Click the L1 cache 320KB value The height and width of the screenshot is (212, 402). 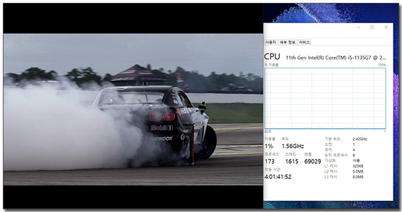358,166
